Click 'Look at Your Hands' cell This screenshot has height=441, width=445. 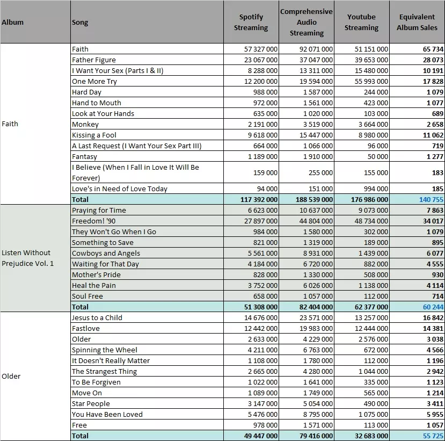[147, 113]
